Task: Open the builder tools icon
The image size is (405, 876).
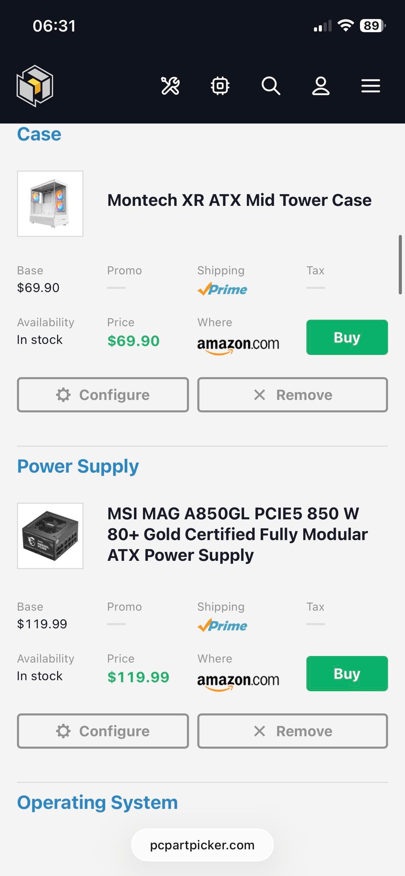Action: (170, 86)
